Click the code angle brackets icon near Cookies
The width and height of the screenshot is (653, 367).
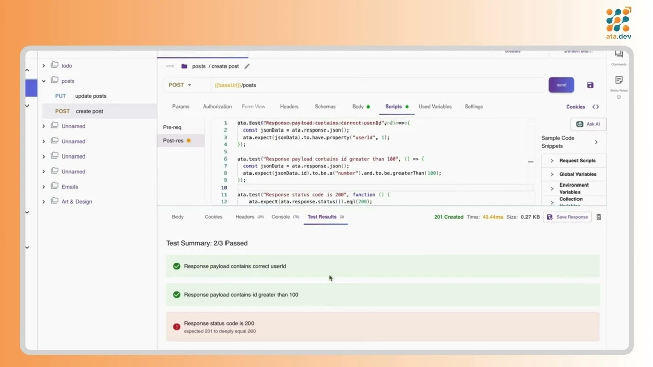595,107
